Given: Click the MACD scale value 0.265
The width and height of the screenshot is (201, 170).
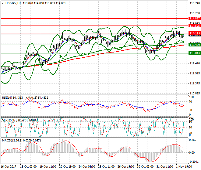Looking at the screenshot, I should tap(193, 140).
